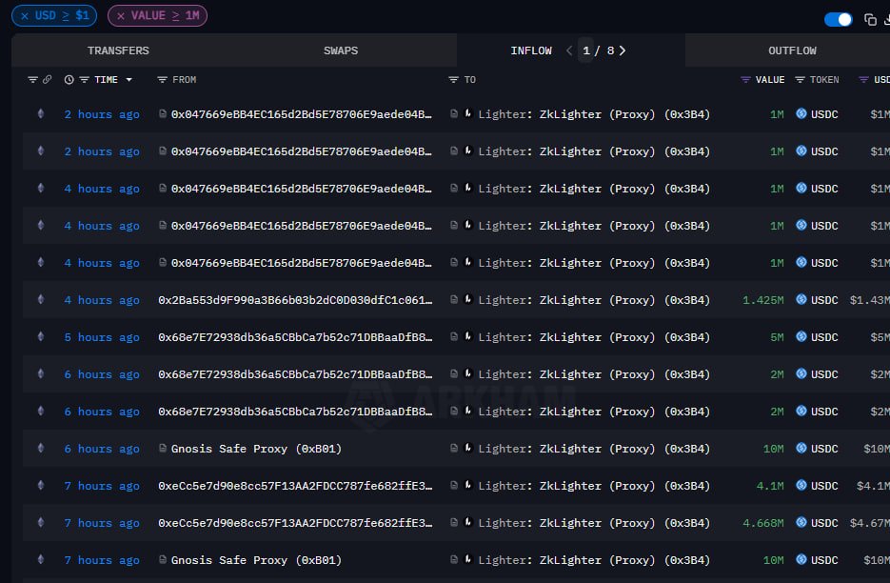Image resolution: width=890 pixels, height=583 pixels.
Task: Click Lighter logo on the 1.425M row
Action: [x=468, y=299]
